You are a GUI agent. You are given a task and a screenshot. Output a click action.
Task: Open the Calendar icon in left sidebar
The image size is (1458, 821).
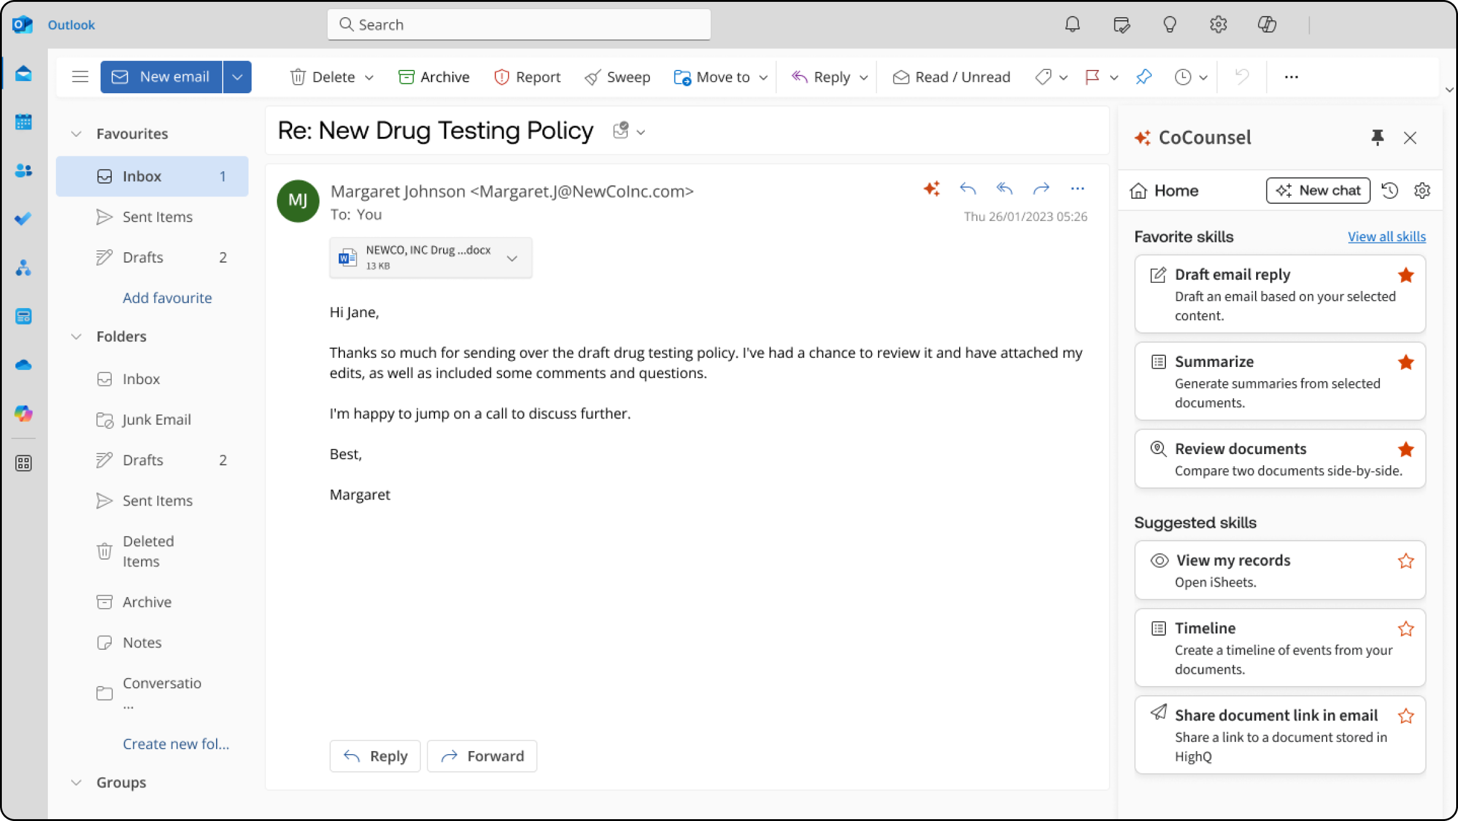coord(23,122)
